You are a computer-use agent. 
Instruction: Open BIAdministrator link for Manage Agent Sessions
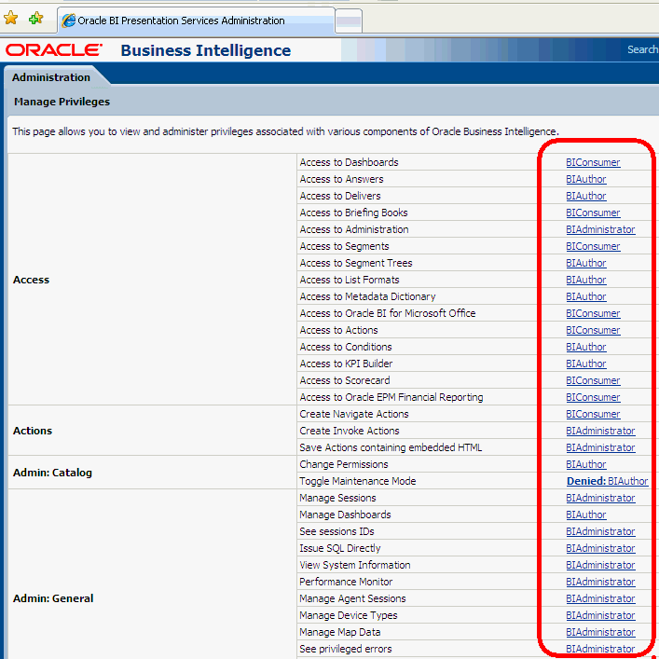pyautogui.click(x=600, y=598)
